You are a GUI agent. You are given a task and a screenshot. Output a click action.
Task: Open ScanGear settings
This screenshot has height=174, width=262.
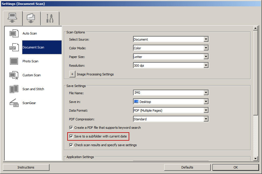point(14,103)
